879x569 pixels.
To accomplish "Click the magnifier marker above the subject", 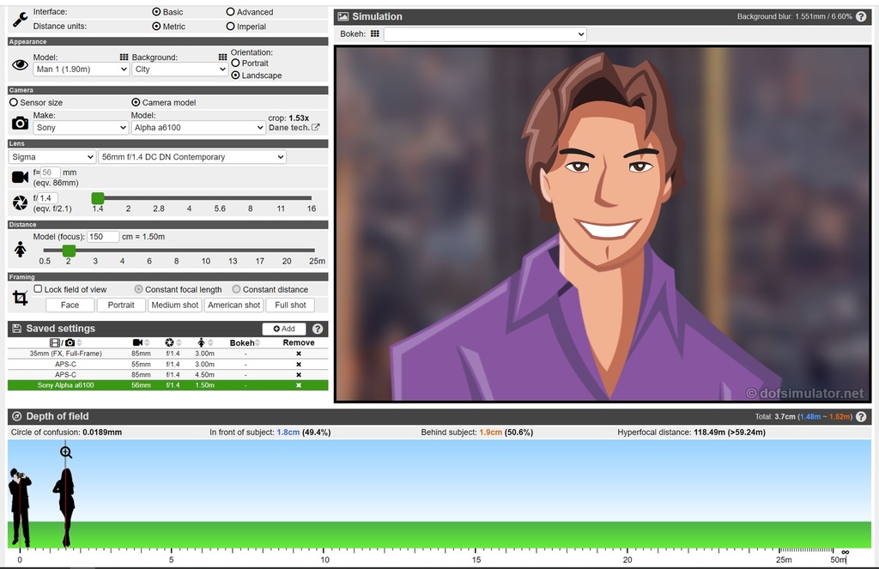I will point(66,451).
